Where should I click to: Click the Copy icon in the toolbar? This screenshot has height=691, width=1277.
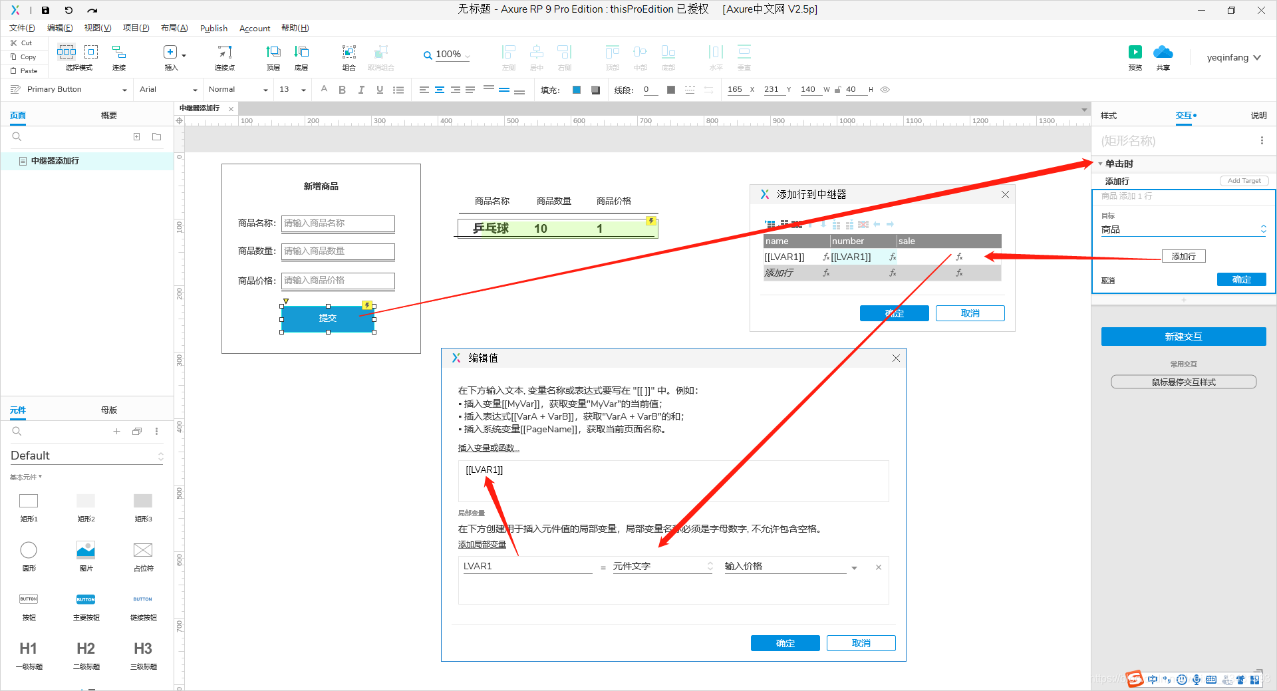click(x=13, y=57)
